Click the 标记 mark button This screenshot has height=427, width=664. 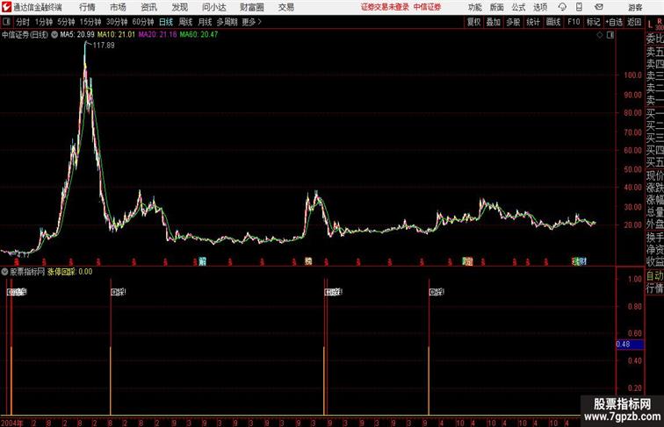pos(593,22)
